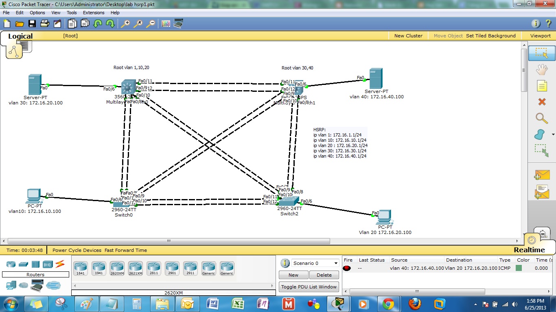
Task: Open the Options menu
Action: tap(37, 13)
